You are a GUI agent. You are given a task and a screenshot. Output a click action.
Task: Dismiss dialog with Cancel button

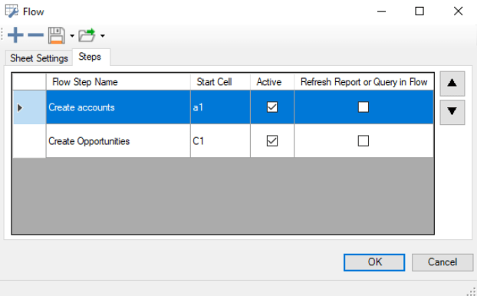pyautogui.click(x=442, y=262)
